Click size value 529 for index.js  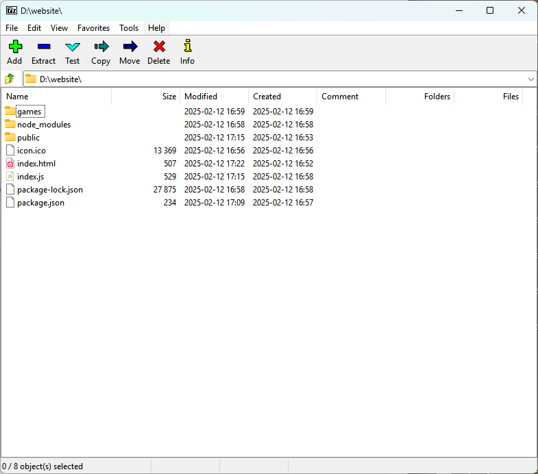(170, 177)
